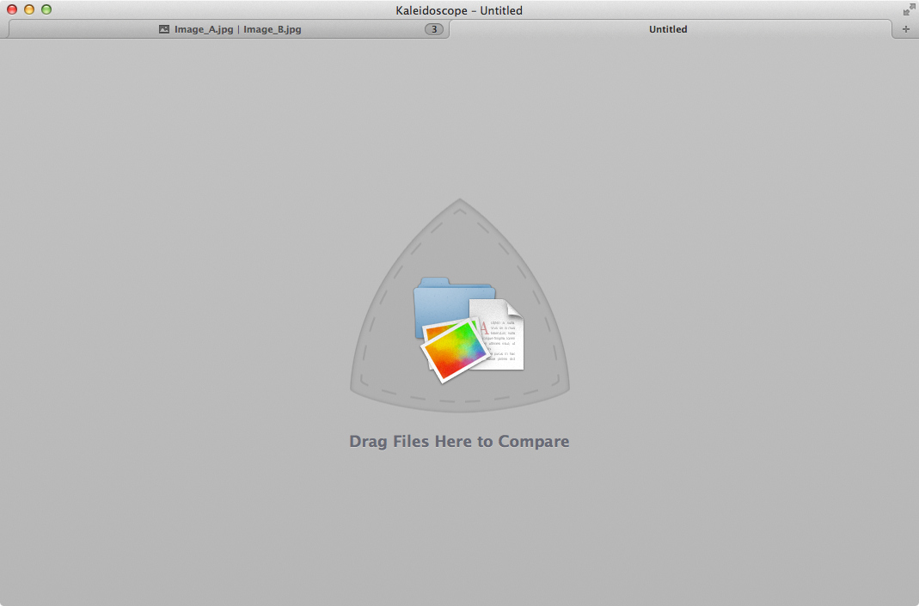The height and width of the screenshot is (606, 919).
Task: Click the badge showing 3 on the tab
Action: (434, 29)
